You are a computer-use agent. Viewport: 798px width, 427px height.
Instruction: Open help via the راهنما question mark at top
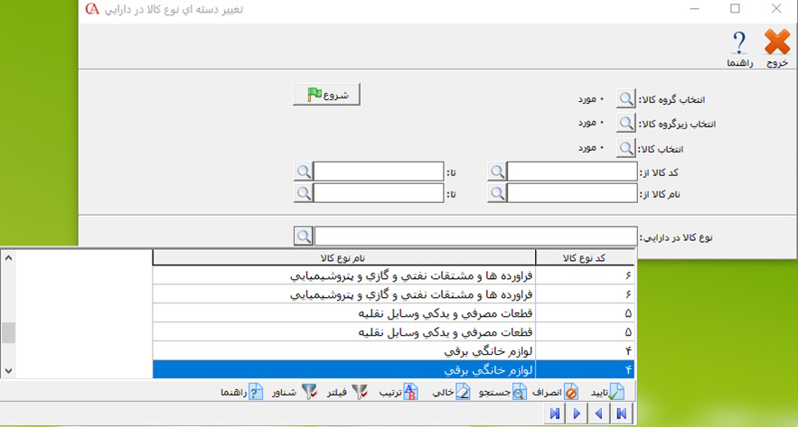(x=739, y=43)
